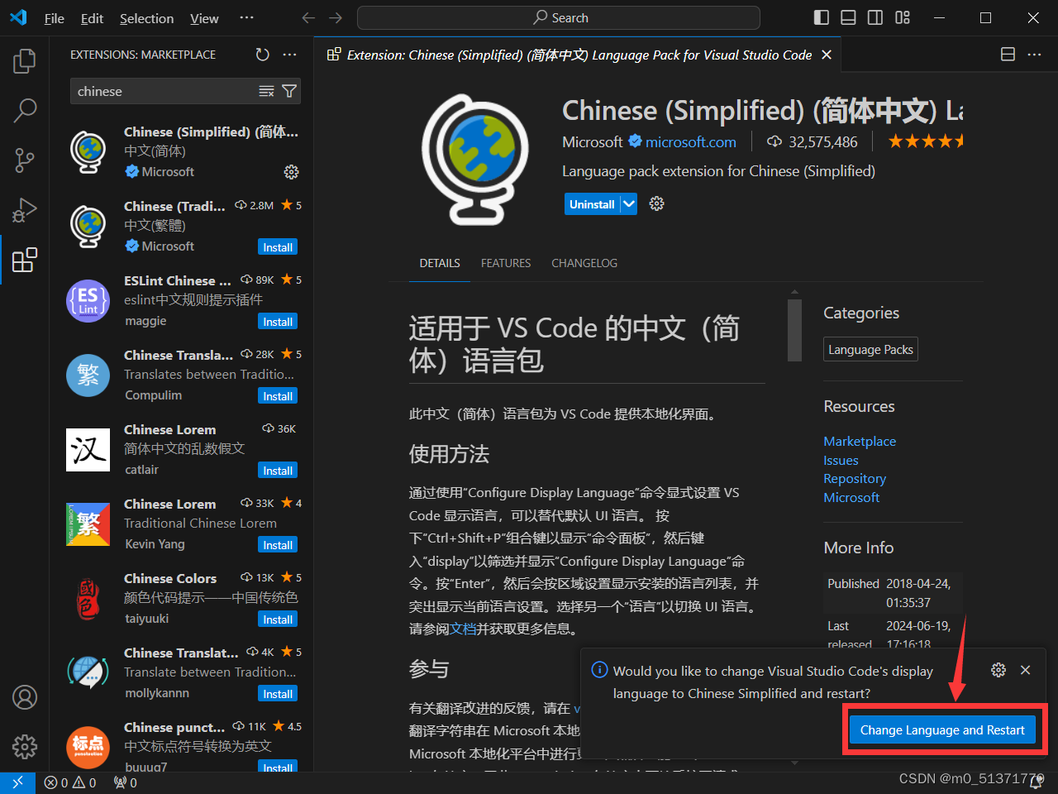Switch to the DETAILS tab
1058x794 pixels.
[x=440, y=263]
